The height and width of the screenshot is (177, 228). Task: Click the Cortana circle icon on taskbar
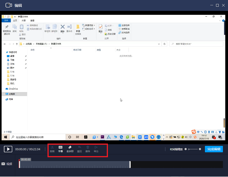click(70, 137)
